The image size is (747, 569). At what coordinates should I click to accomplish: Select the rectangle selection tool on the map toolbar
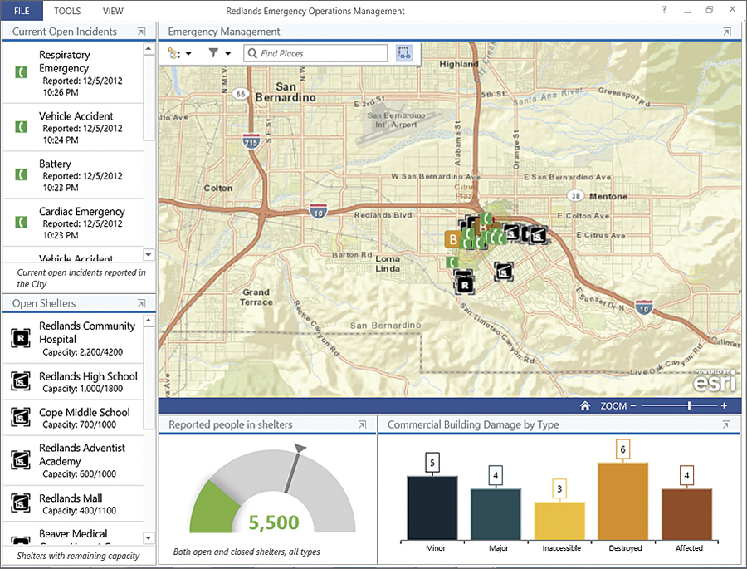(x=404, y=52)
